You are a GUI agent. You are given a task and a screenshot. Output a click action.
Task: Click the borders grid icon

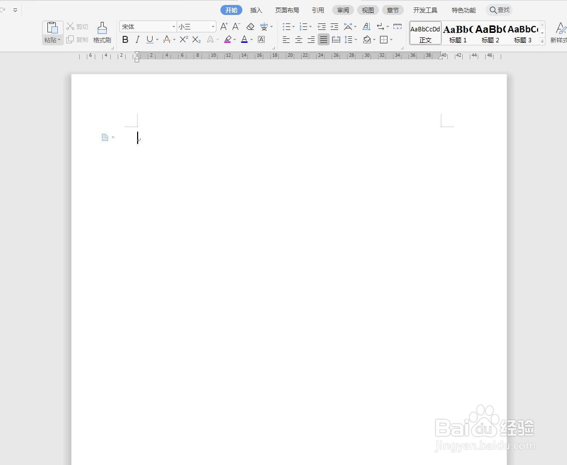pos(384,39)
